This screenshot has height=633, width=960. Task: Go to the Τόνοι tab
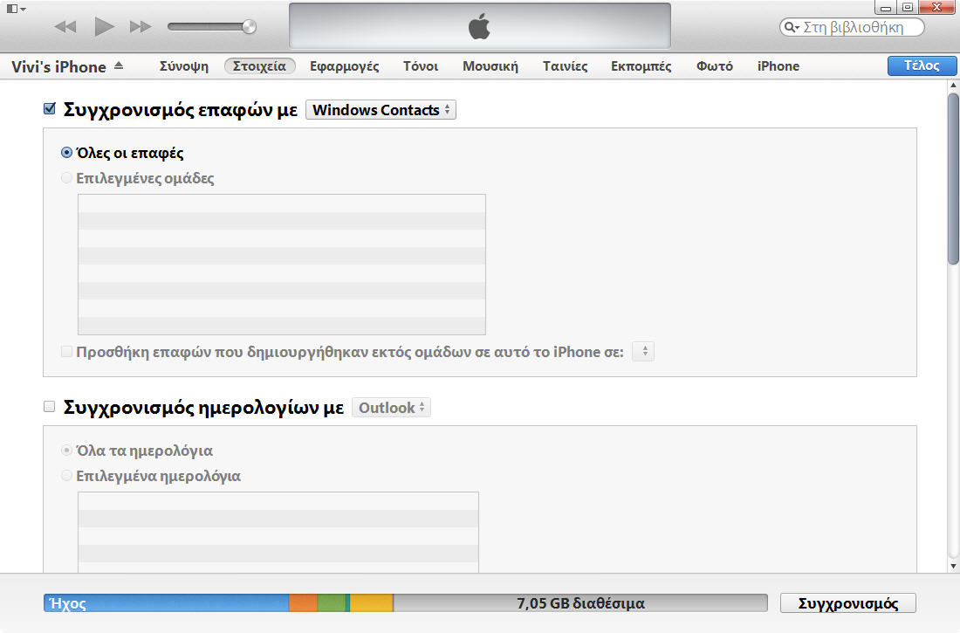[421, 66]
